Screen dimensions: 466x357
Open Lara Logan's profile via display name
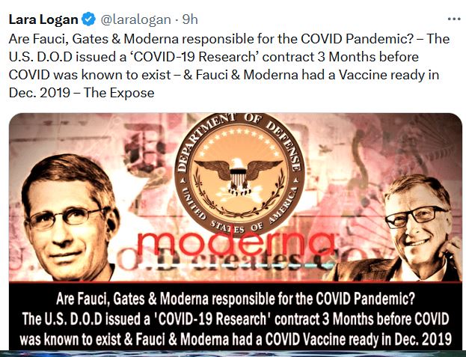click(x=43, y=19)
